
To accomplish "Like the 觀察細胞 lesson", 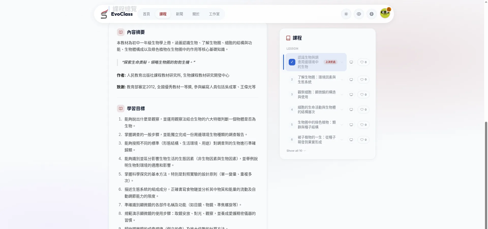I will coord(363,95).
